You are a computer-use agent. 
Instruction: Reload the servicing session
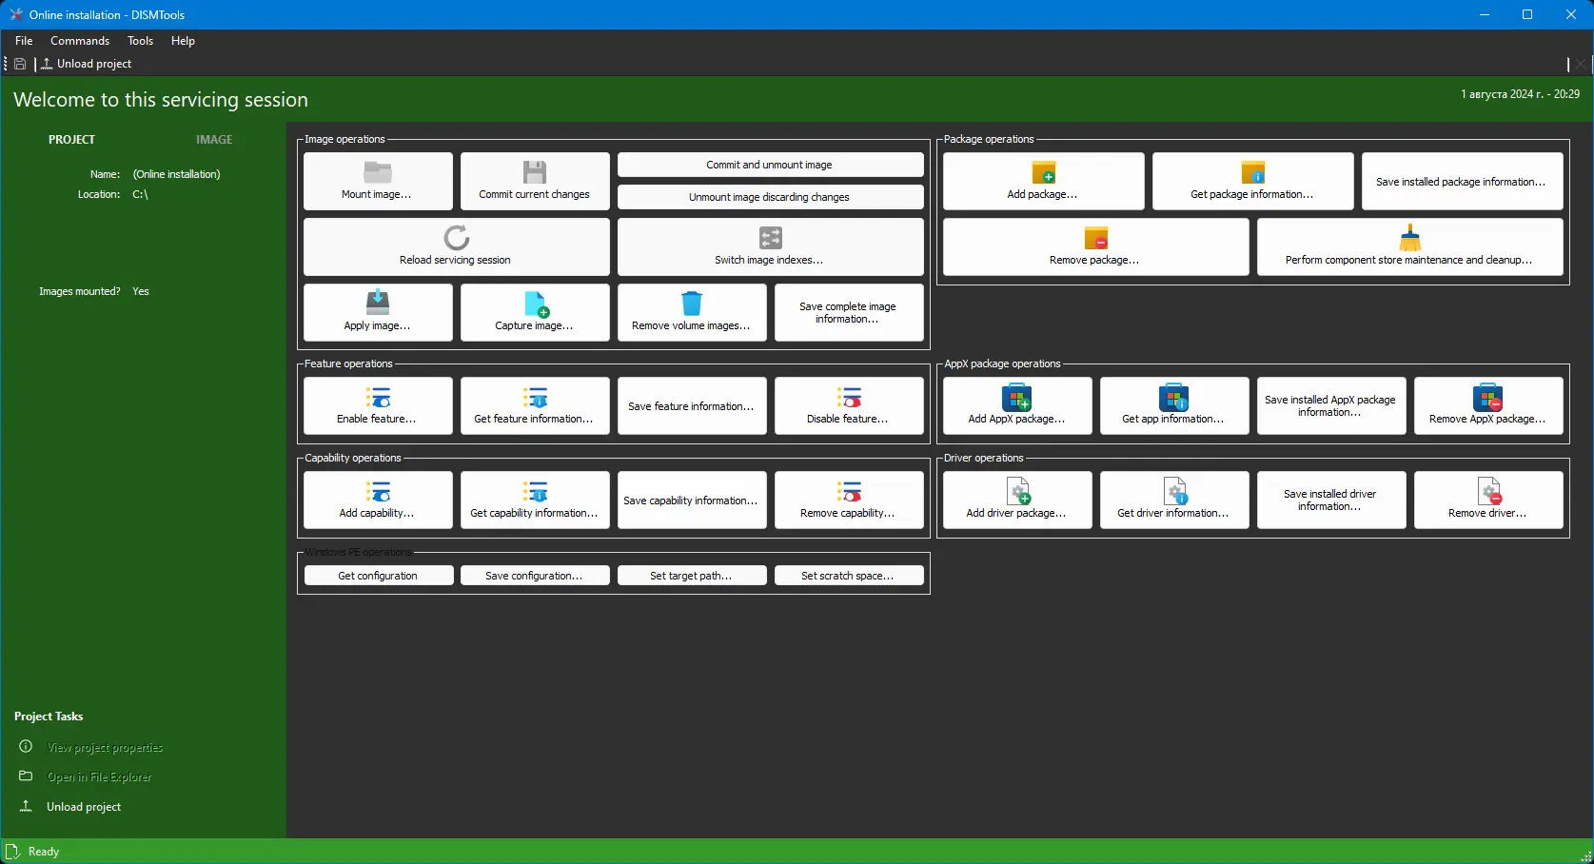(x=457, y=246)
